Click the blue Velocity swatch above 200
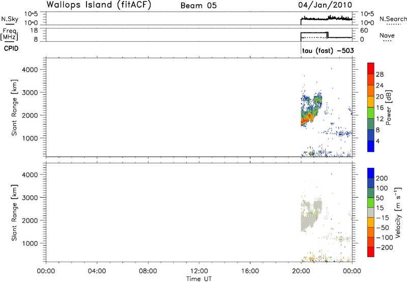Viewport: 407px width, 282px height. [371, 173]
